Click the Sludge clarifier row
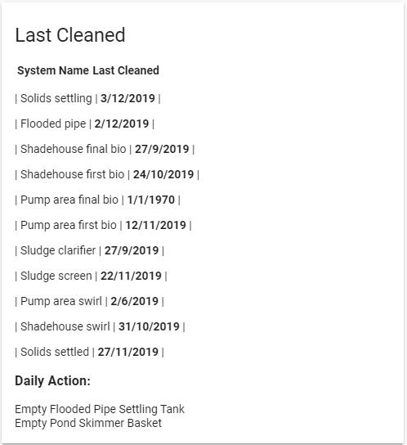 [89, 250]
